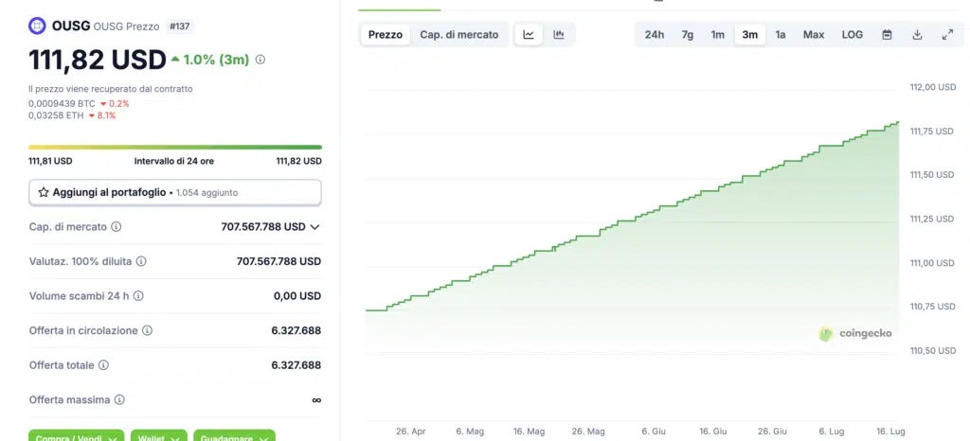Open the Wallet dropdown
This screenshot has height=441, width=970.
point(157,437)
